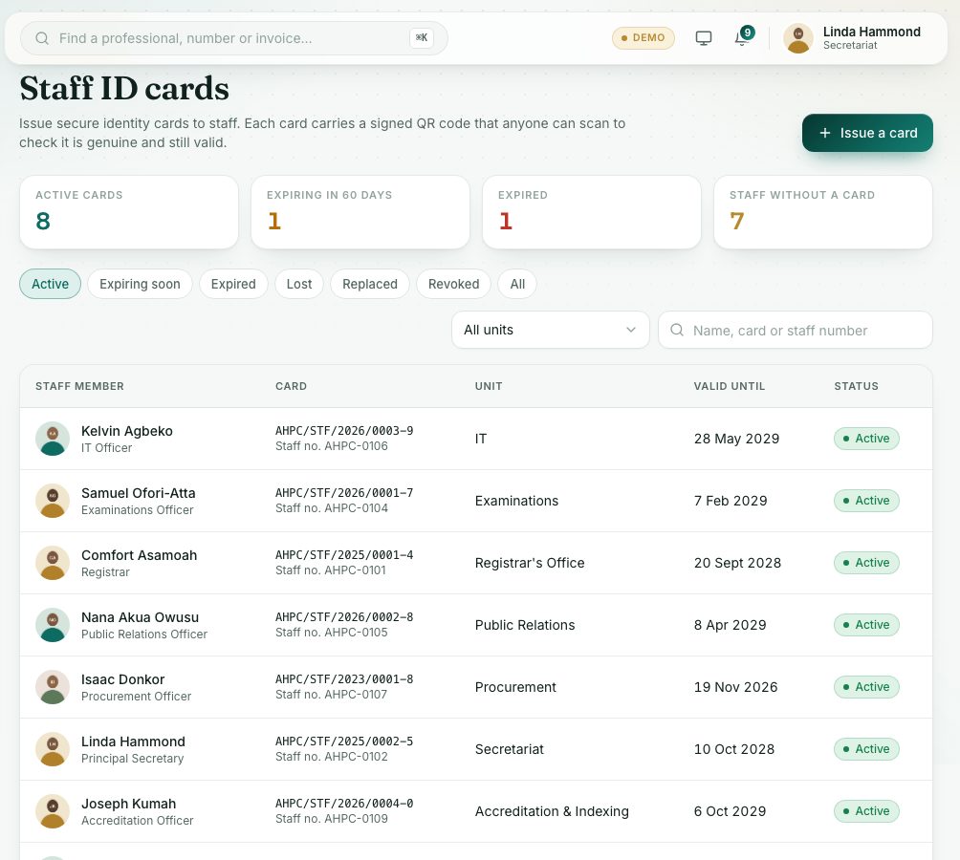Click the Examinations unit cell
Image resolution: width=960 pixels, height=860 pixels.
tap(516, 501)
